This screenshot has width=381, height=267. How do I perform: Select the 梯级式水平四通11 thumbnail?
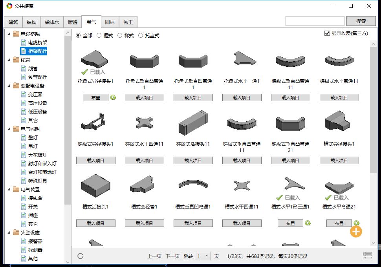(144, 123)
